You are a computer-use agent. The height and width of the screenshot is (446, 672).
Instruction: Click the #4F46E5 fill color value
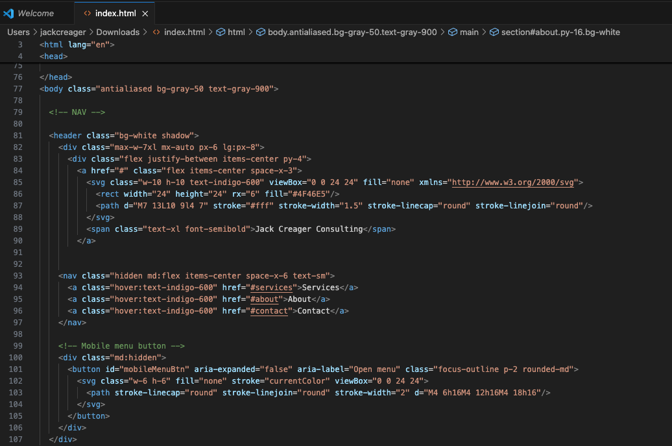[312, 194]
